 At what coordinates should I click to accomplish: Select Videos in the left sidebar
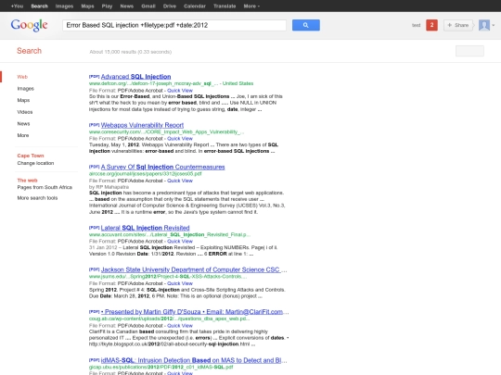[x=25, y=112]
